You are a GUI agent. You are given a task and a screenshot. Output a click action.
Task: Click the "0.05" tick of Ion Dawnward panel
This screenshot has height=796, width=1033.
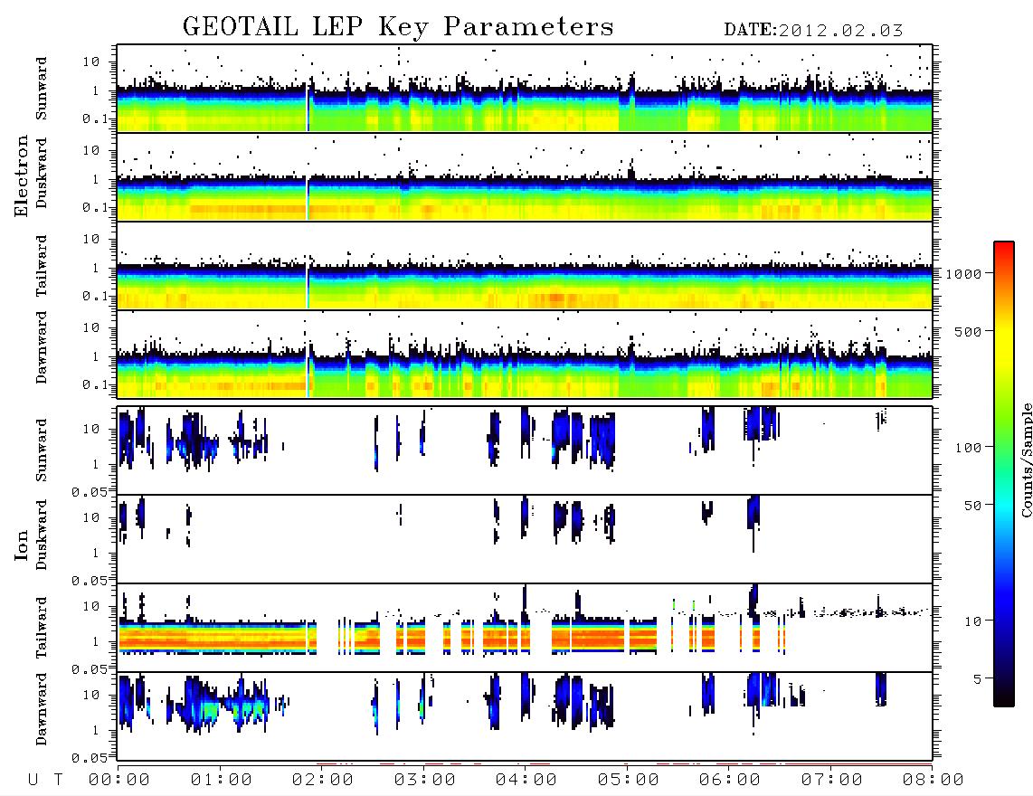(90, 758)
